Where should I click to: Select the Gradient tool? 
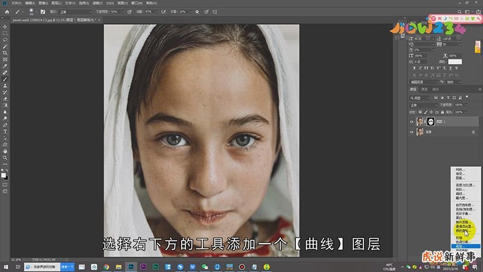click(5, 105)
